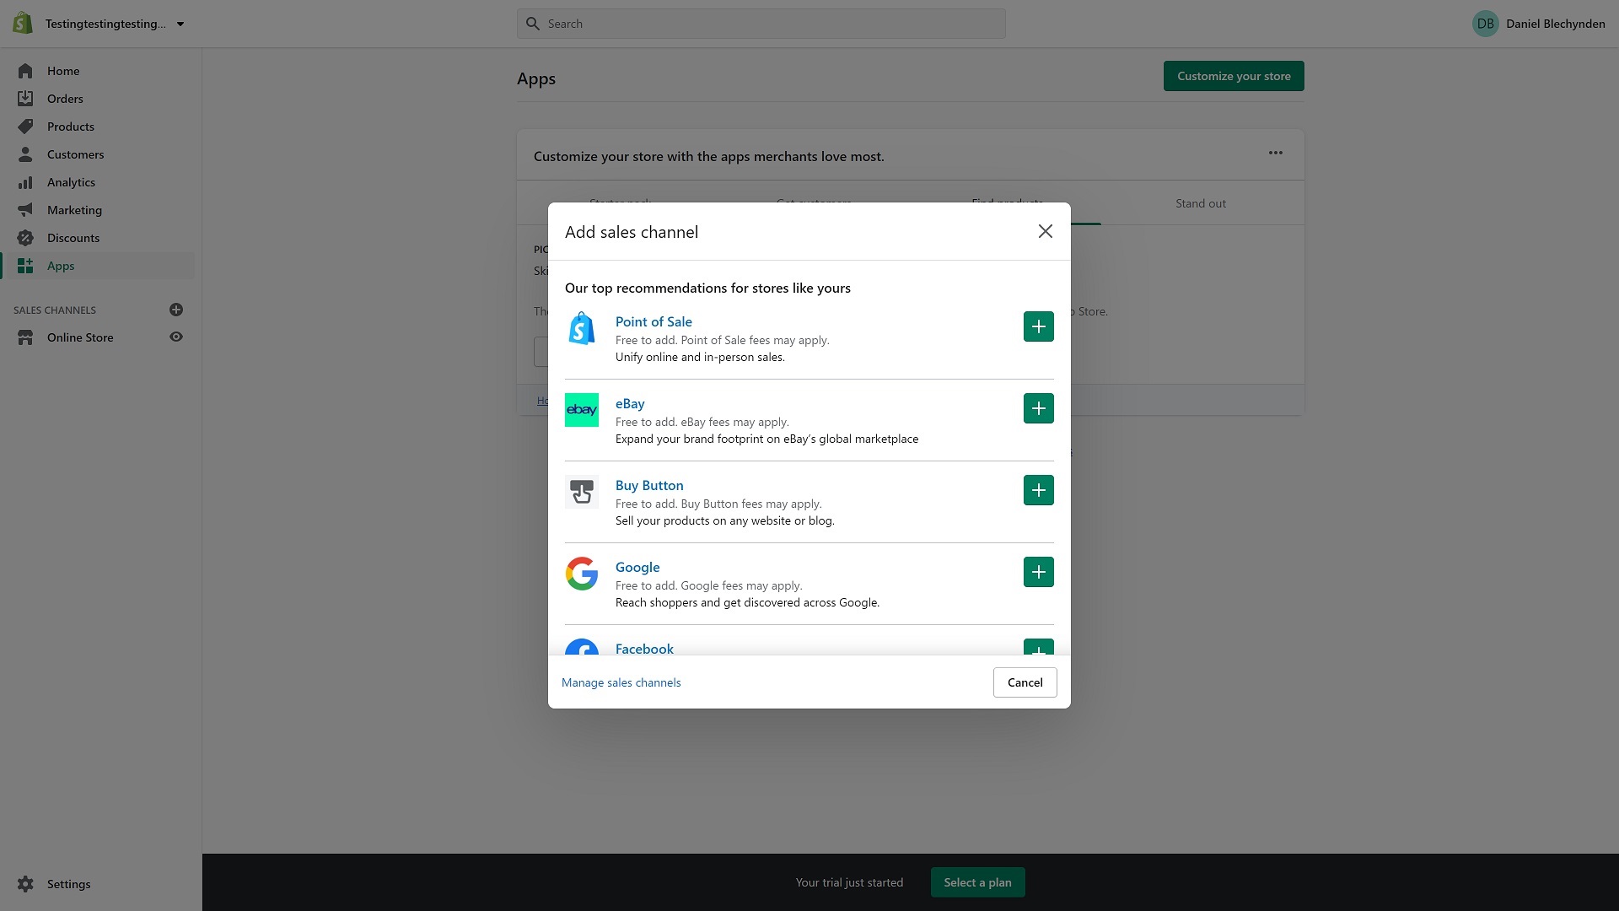Click the Apps grid icon
This screenshot has width=1619, height=911.
pos(25,266)
